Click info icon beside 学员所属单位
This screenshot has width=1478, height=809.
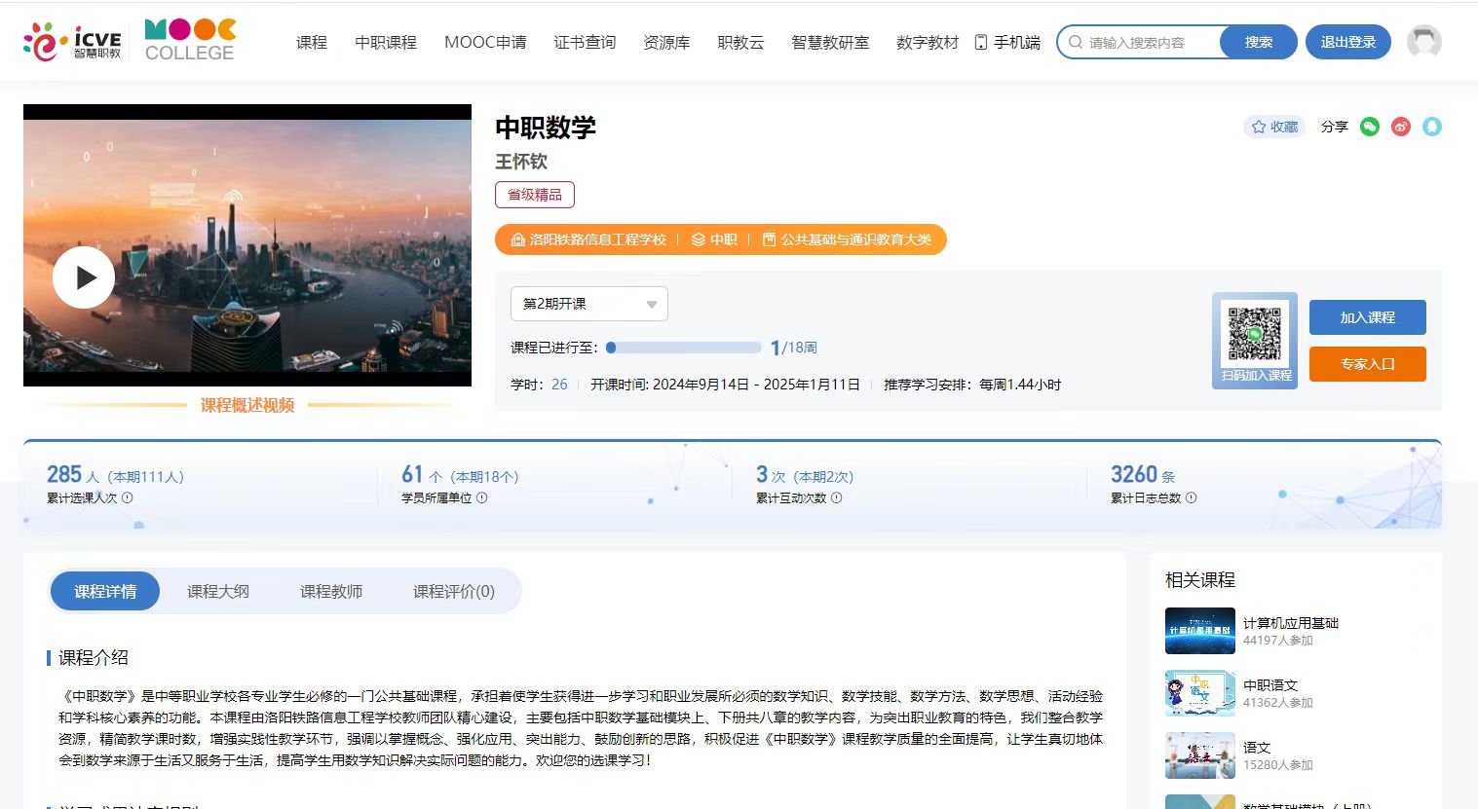point(482,498)
